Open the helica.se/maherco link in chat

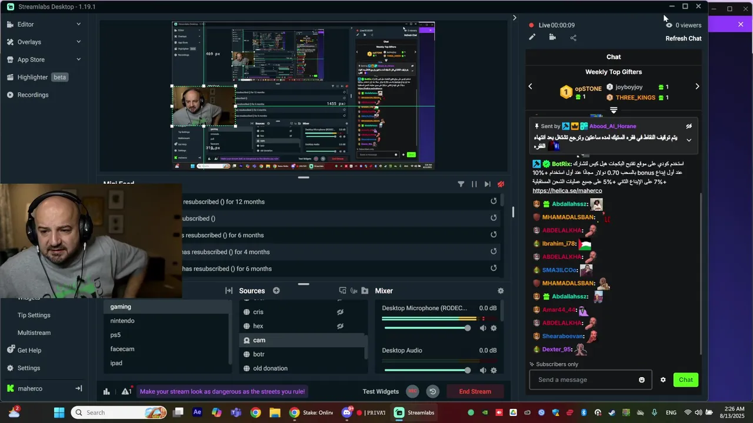pyautogui.click(x=567, y=190)
